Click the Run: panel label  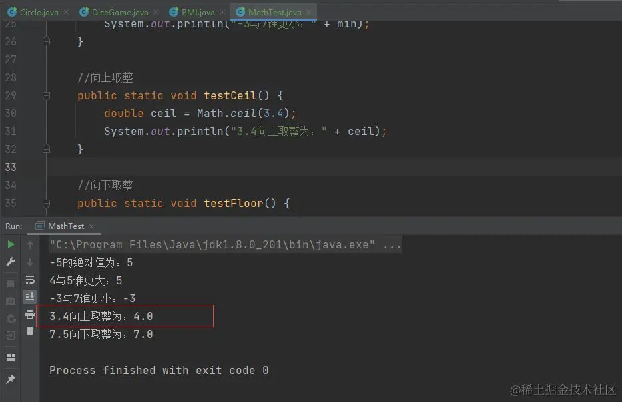tap(14, 226)
